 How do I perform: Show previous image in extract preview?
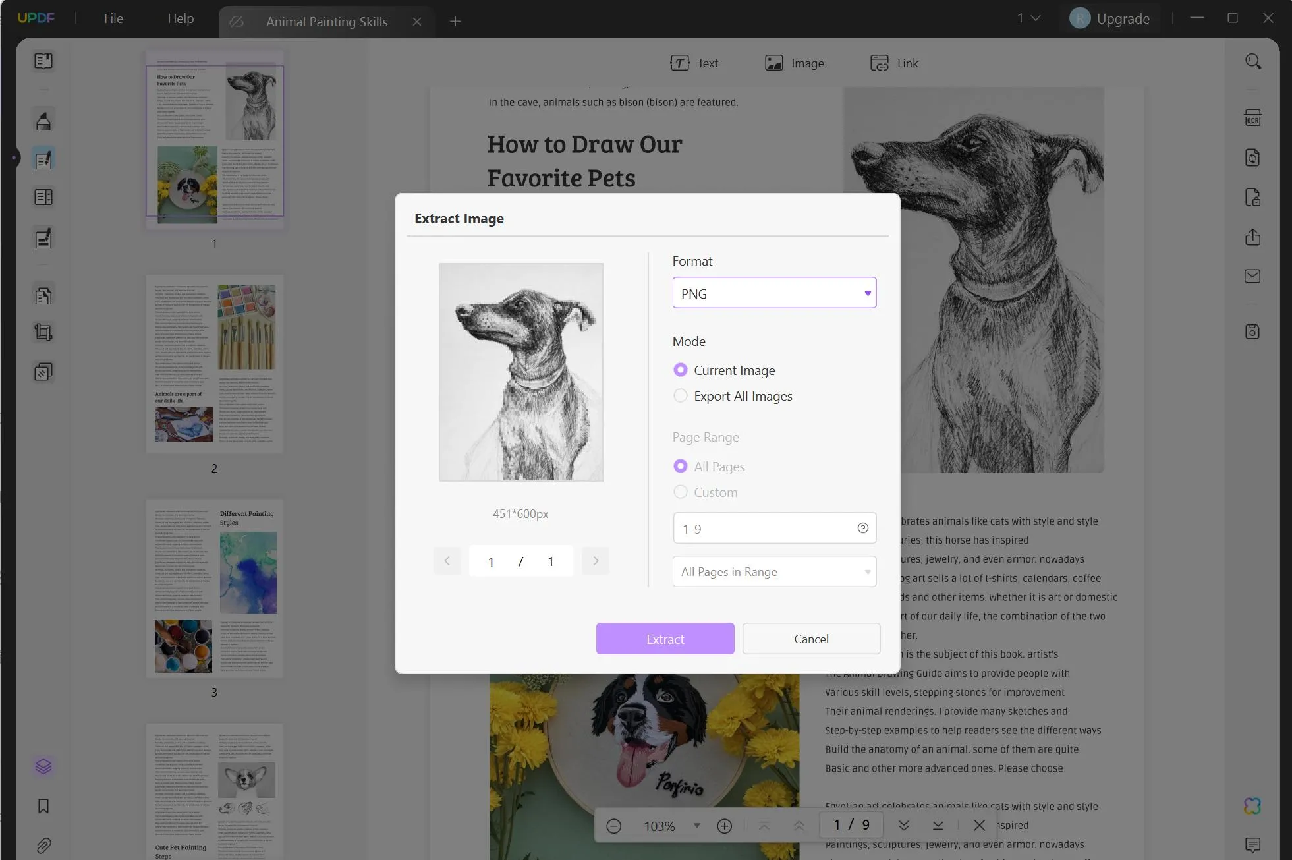447,561
